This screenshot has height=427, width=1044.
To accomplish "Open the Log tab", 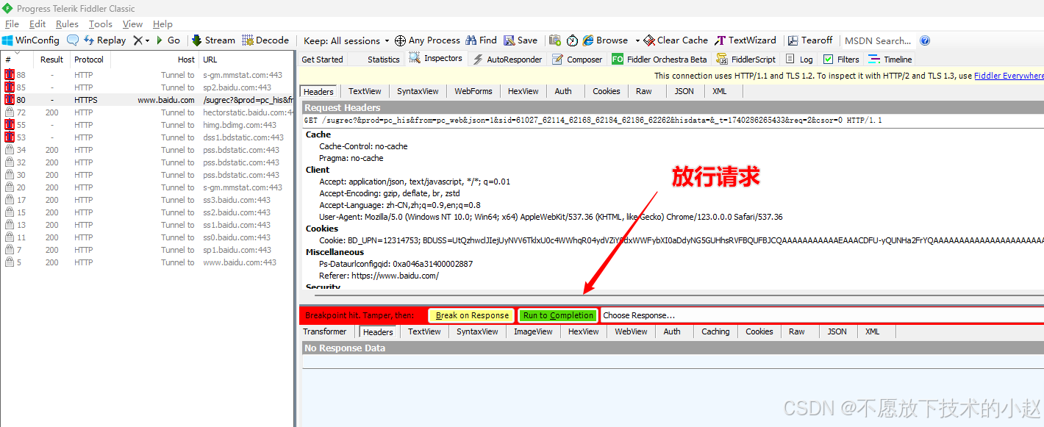I will [799, 60].
